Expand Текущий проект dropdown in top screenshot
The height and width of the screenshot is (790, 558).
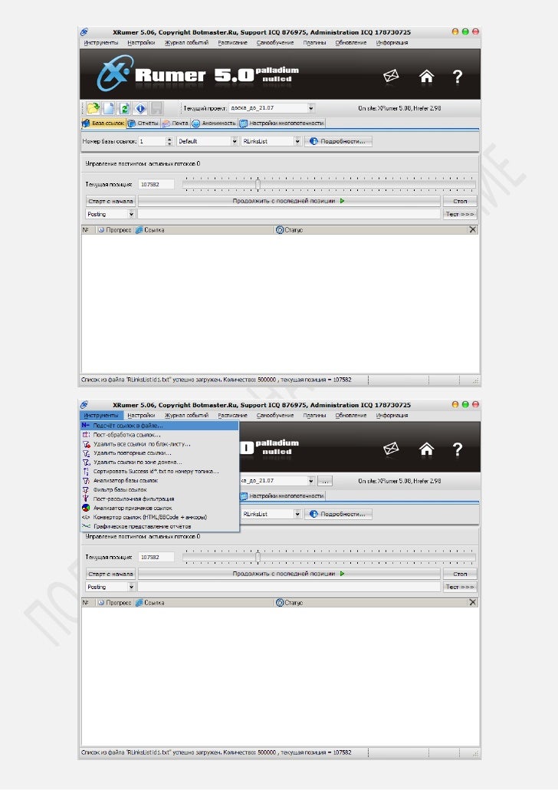311,108
